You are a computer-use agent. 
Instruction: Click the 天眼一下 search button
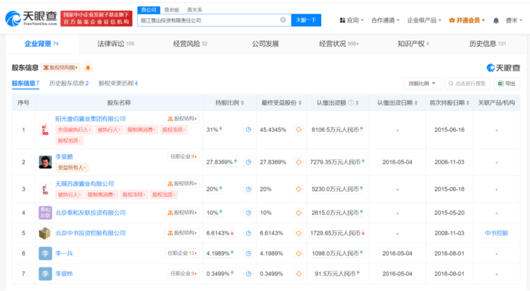coord(306,20)
